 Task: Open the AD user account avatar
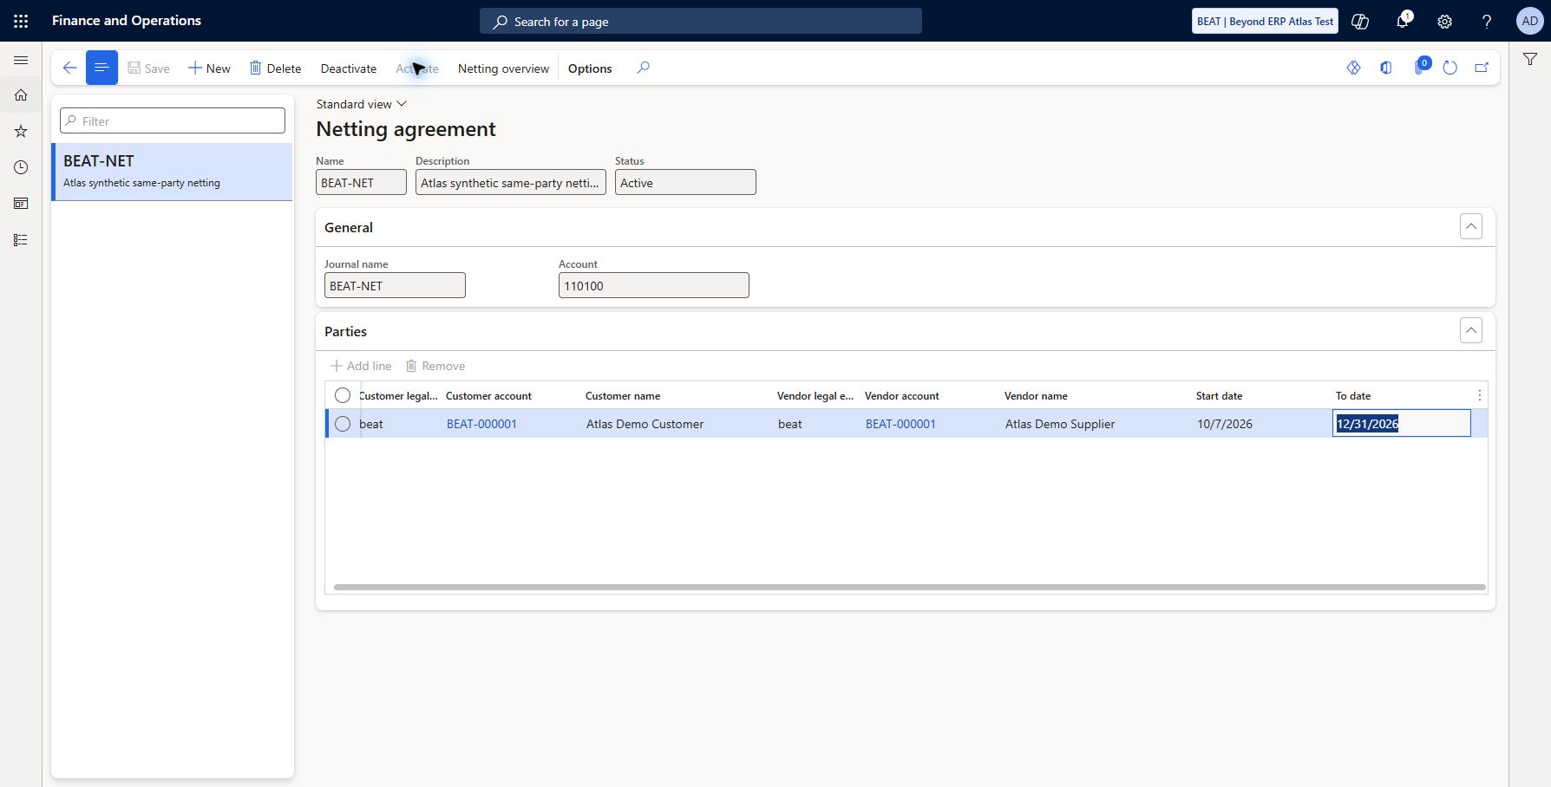1529,22
